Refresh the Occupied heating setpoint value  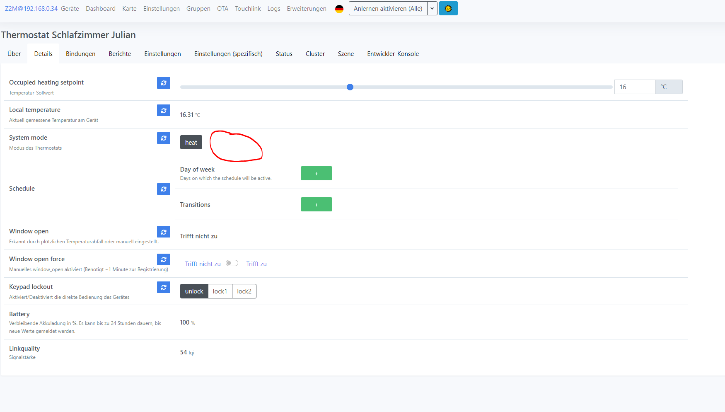164,83
